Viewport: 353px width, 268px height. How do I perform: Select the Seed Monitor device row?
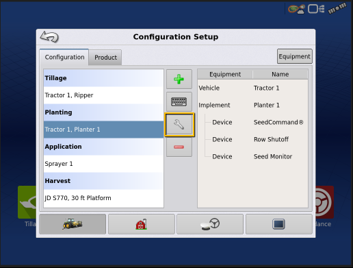point(252,156)
